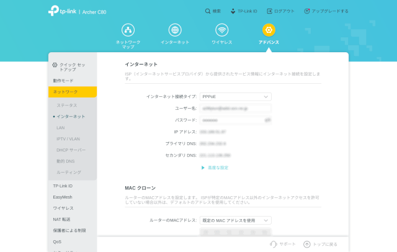The height and width of the screenshot is (252, 397).
Task: Open the ワイヤレス Wi-Fi icon
Action: 222,30
